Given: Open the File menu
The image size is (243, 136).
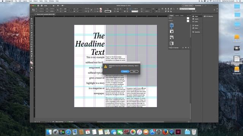Looking at the screenshot, I should click(16, 1).
